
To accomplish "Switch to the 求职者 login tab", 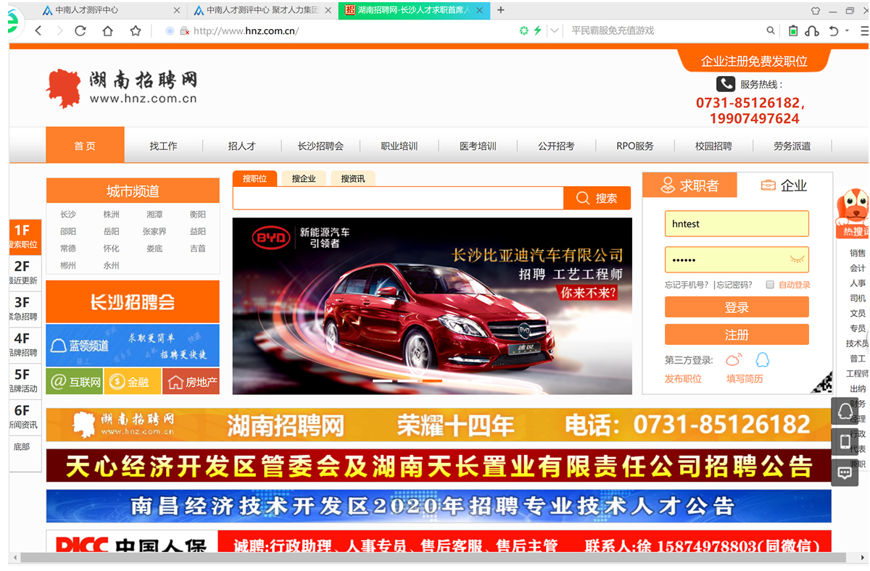I will pos(689,186).
